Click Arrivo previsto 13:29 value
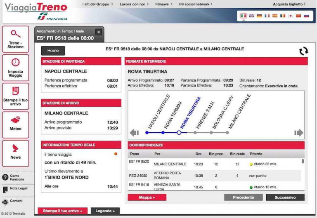 (x=112, y=128)
